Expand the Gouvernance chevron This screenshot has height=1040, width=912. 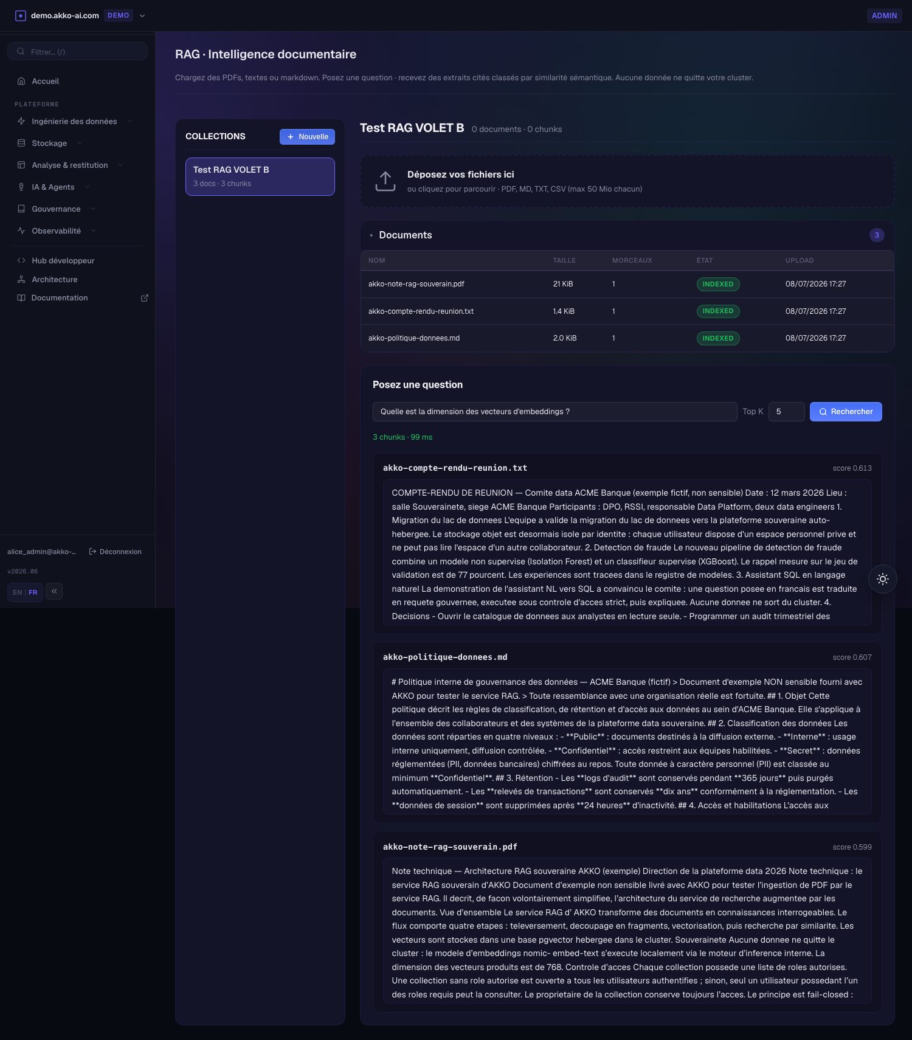point(93,209)
